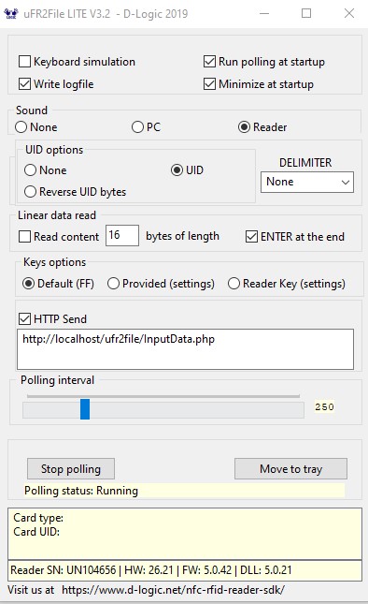
Task: Click the Polling interval slider handle
Action: tap(85, 409)
